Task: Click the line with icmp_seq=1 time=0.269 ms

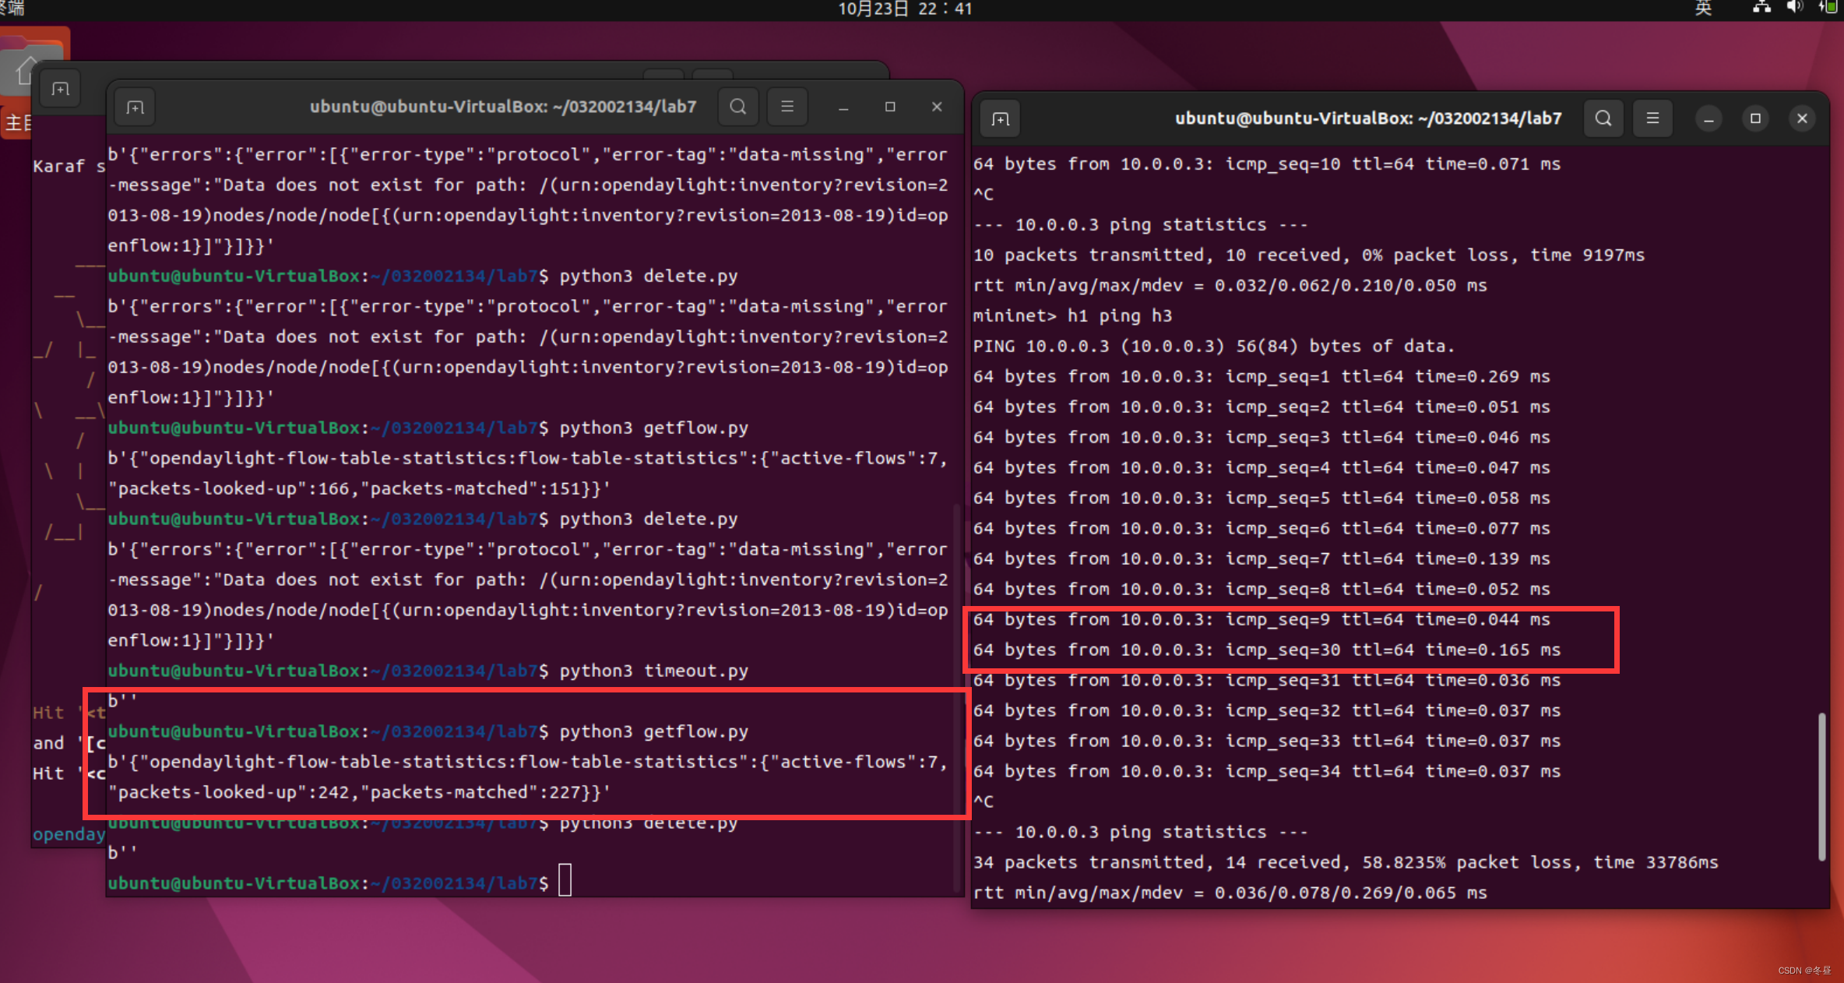Action: pos(1262,376)
